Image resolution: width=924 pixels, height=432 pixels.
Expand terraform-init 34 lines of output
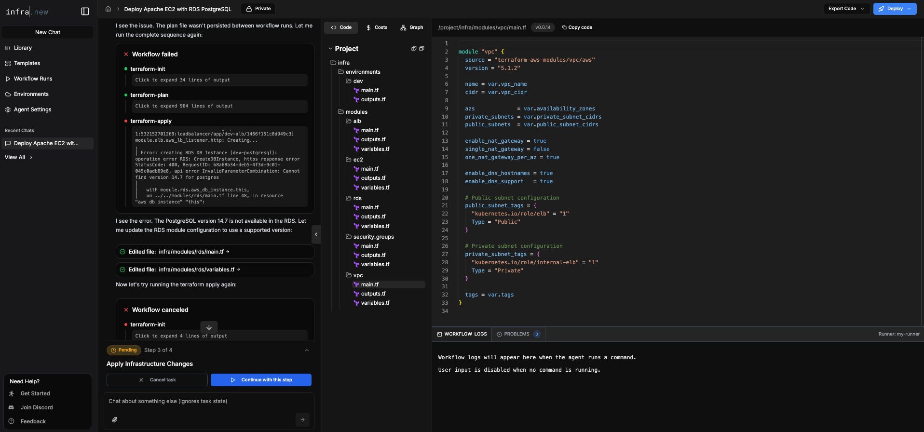tap(220, 80)
